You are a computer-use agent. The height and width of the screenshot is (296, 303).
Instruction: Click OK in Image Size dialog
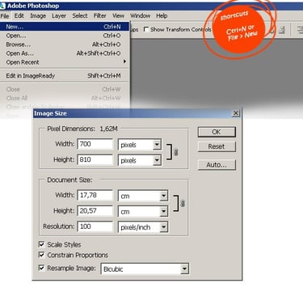pyautogui.click(x=217, y=132)
